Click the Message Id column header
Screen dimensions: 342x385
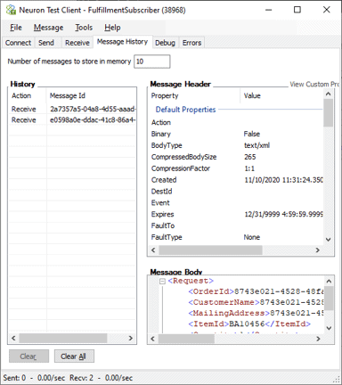tap(91, 95)
